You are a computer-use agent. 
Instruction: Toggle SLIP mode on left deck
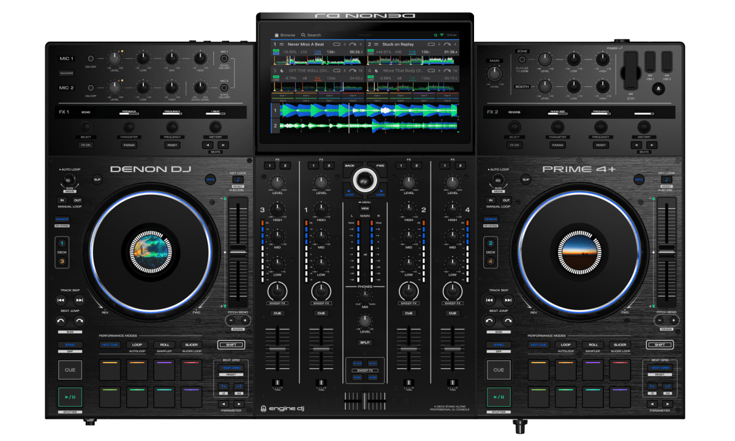coord(97,179)
